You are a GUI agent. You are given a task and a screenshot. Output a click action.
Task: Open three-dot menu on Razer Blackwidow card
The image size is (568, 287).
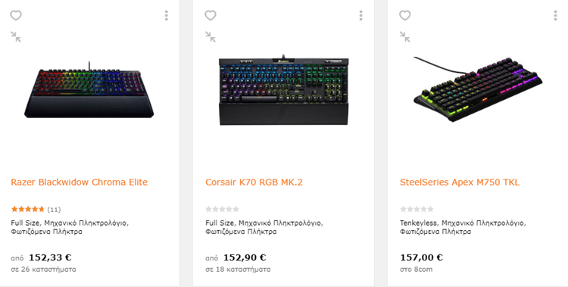point(167,15)
